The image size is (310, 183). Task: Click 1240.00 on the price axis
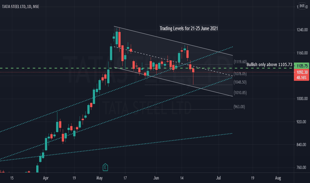pyautogui.click(x=302, y=30)
